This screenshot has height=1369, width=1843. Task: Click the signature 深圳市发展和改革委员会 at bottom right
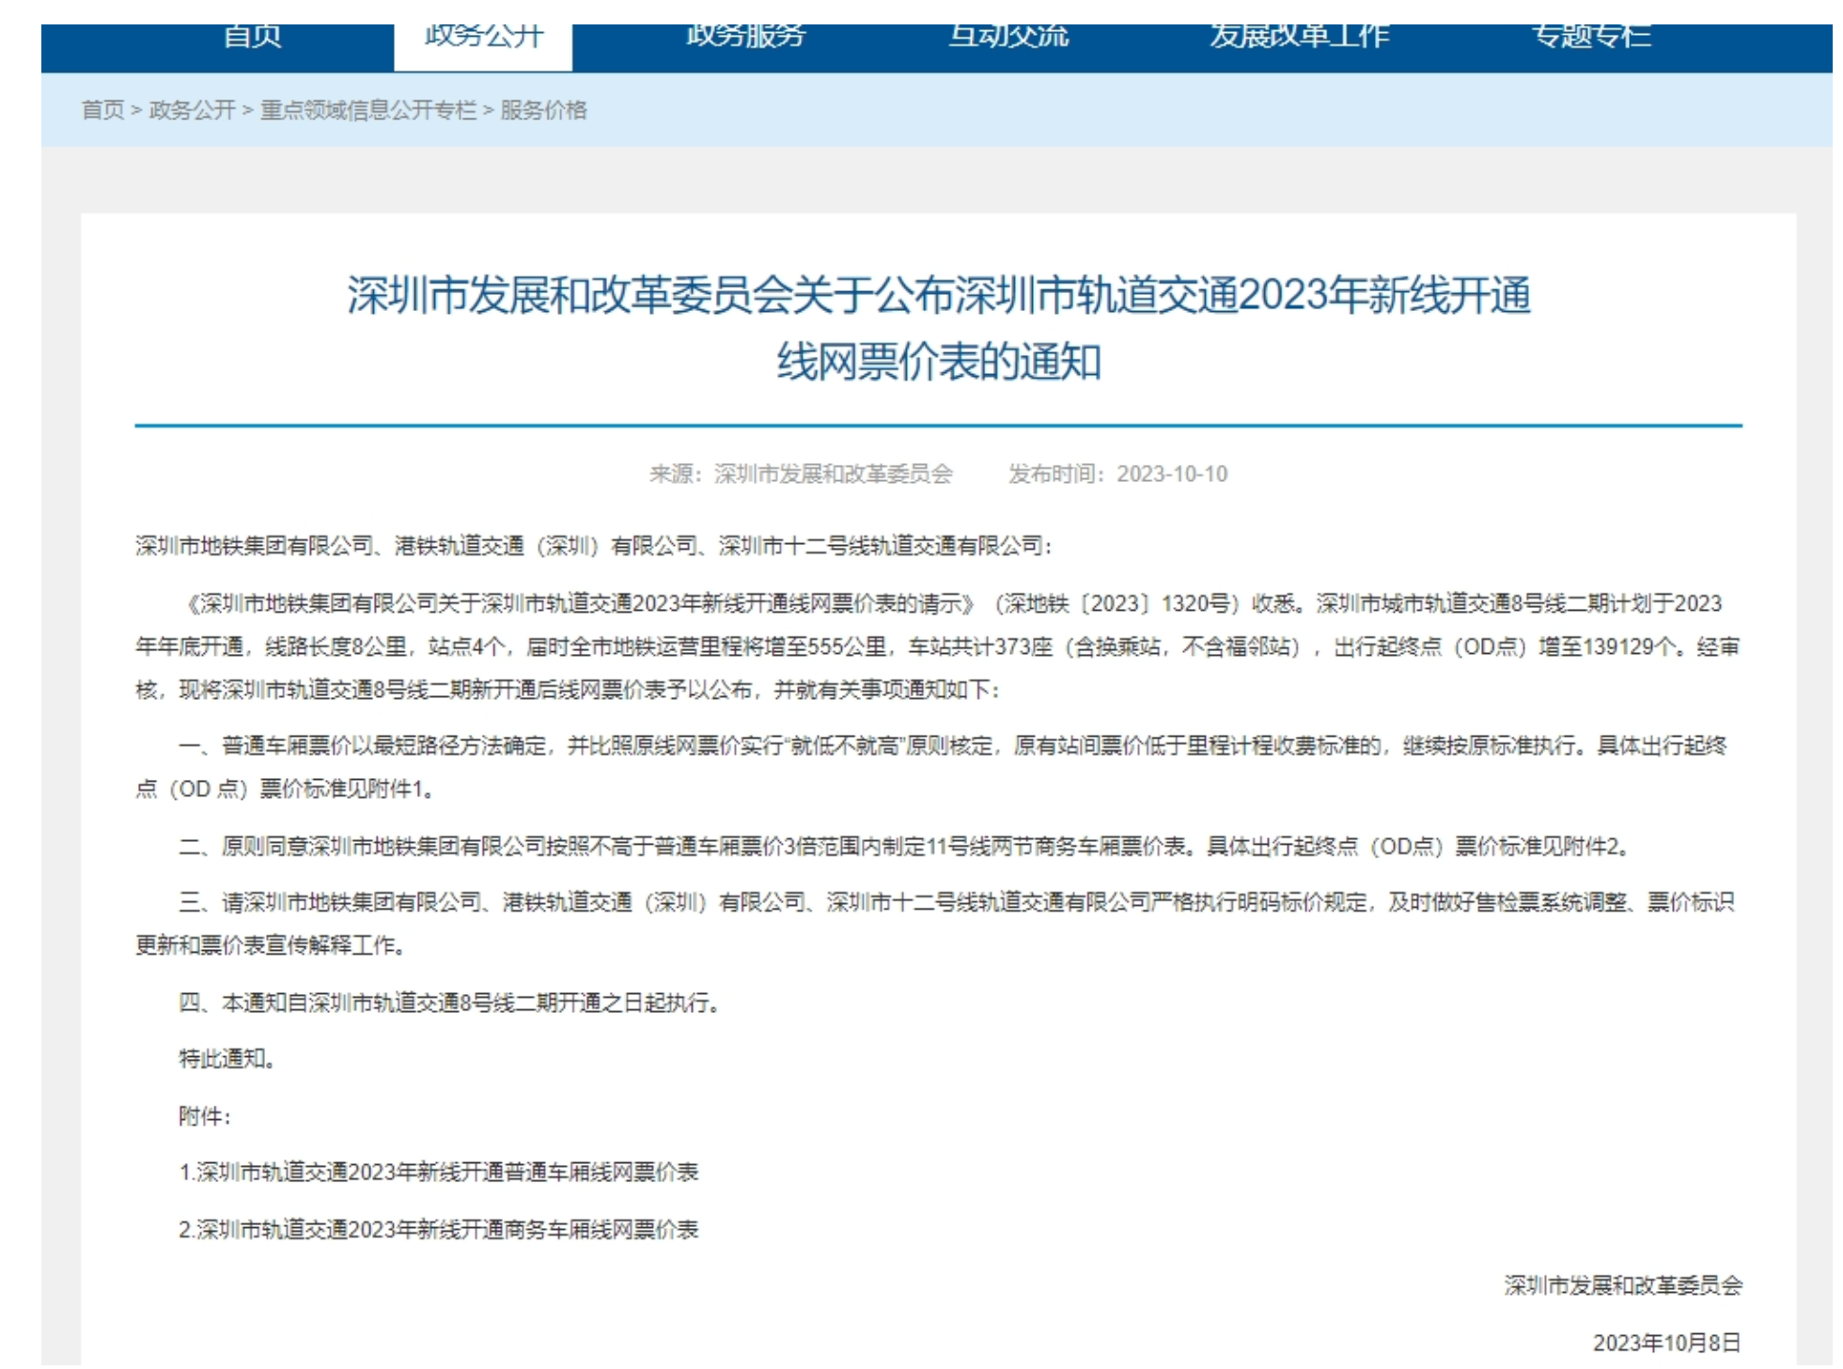click(1623, 1285)
